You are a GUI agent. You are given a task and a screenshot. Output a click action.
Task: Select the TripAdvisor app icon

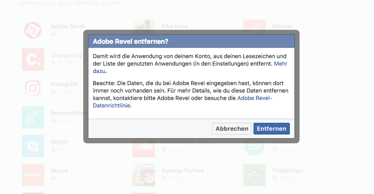click(x=254, y=175)
